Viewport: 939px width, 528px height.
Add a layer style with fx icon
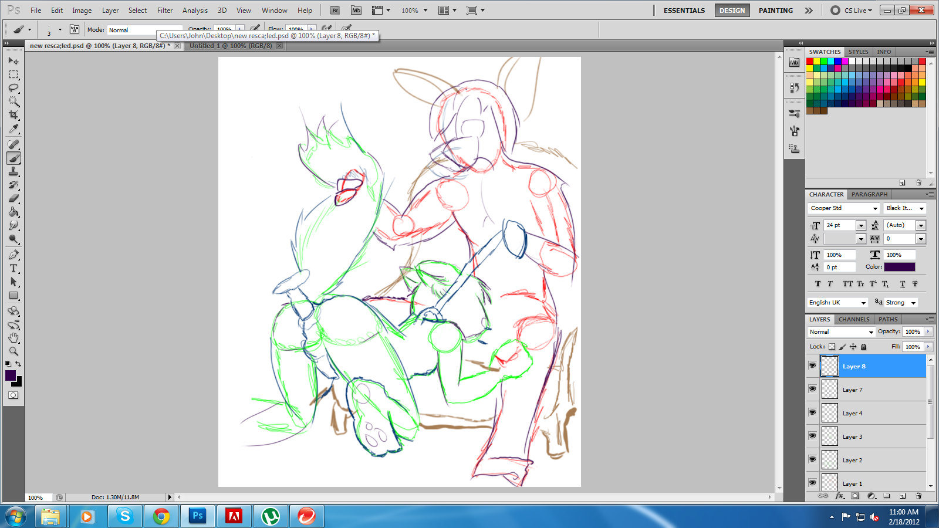pyautogui.click(x=839, y=496)
